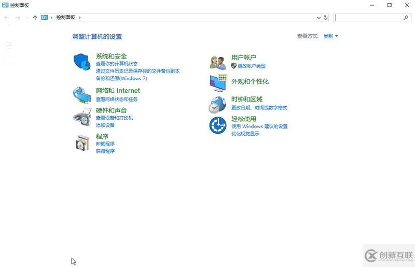415x267 pixels.
Task: Open the Ease of Access blue circle icon
Action: (217, 125)
